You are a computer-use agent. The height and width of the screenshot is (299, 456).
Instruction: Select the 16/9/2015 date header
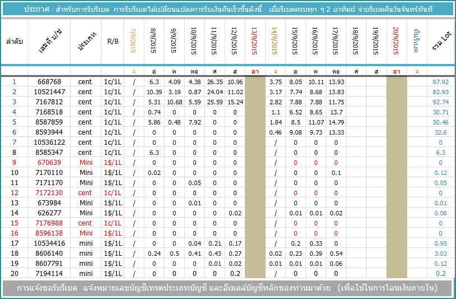tap(315, 41)
